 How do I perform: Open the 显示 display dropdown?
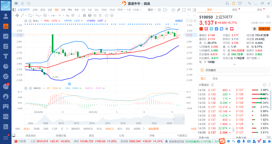coord(152,10)
